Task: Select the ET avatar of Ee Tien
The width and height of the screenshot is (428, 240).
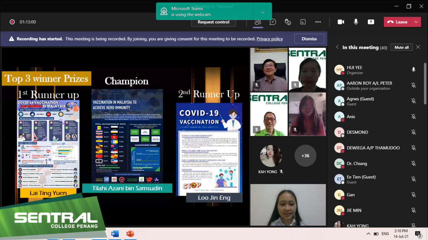Action: 339,179
